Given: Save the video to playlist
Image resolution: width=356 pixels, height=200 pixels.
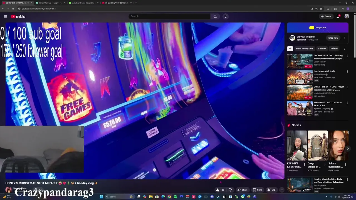Looking at the screenshot, I should (257, 190).
